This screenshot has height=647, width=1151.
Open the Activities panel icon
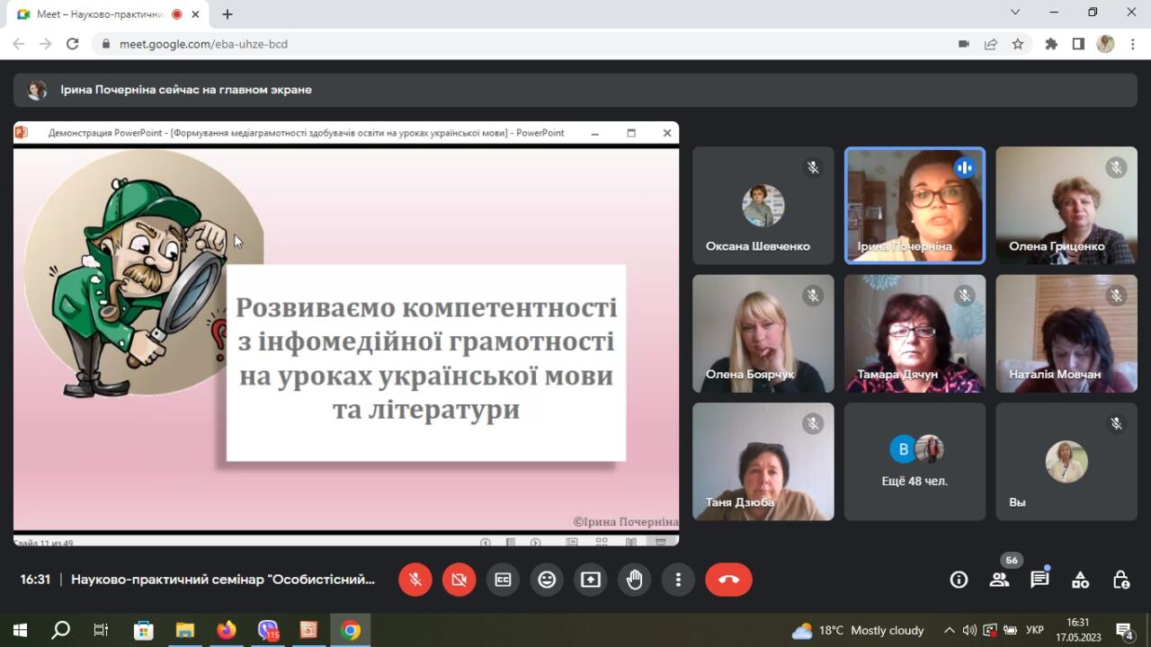tap(1081, 580)
